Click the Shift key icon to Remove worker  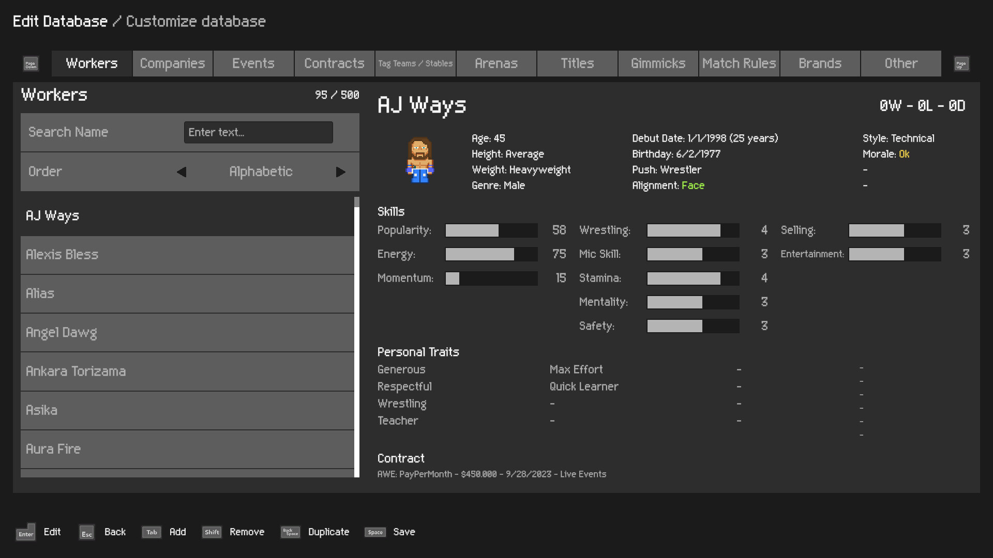point(212,532)
